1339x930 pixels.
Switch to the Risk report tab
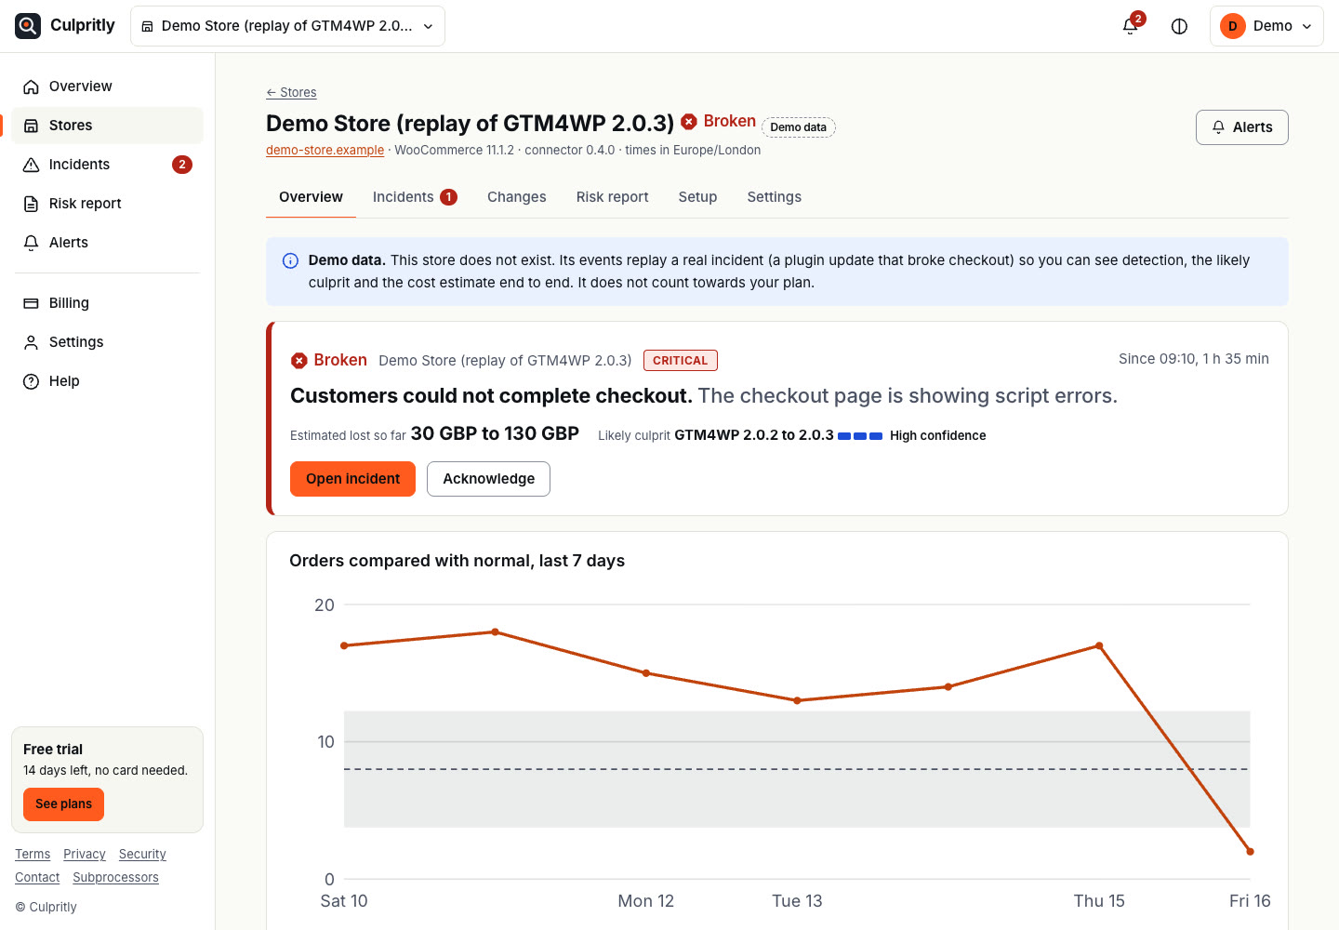[x=613, y=197]
